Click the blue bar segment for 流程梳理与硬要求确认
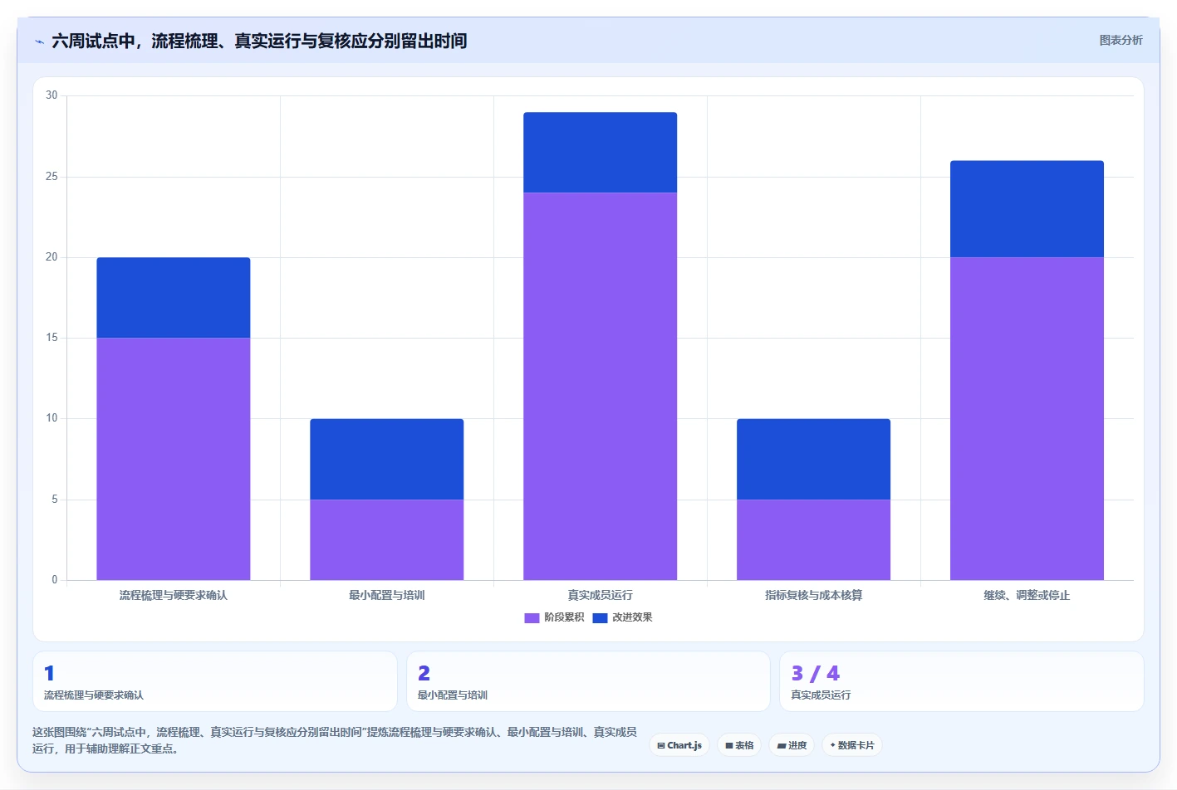 coord(174,298)
